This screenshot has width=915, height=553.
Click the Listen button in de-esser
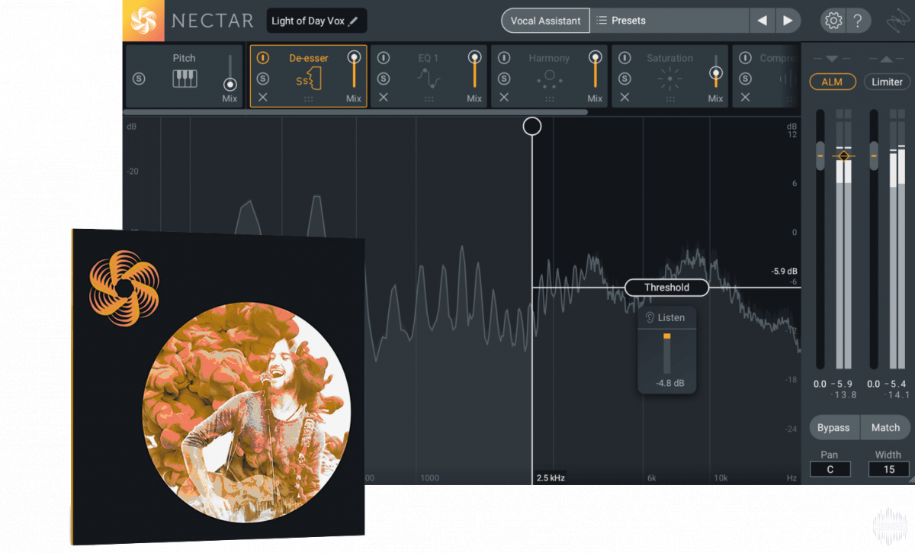pyautogui.click(x=666, y=317)
